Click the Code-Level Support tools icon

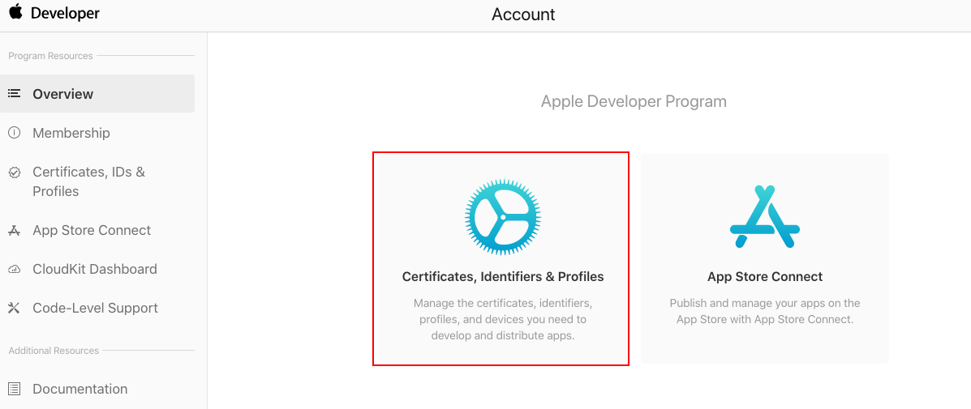point(15,308)
